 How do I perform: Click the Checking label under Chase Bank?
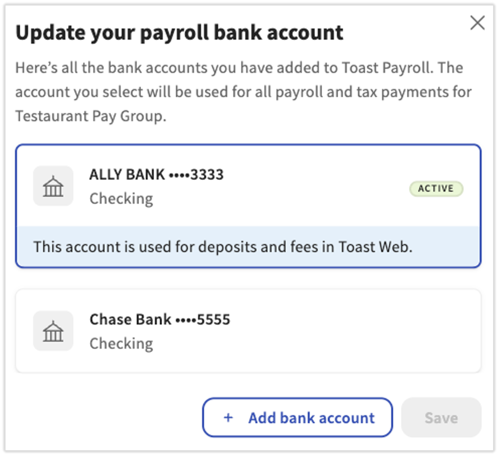pyautogui.click(x=121, y=344)
